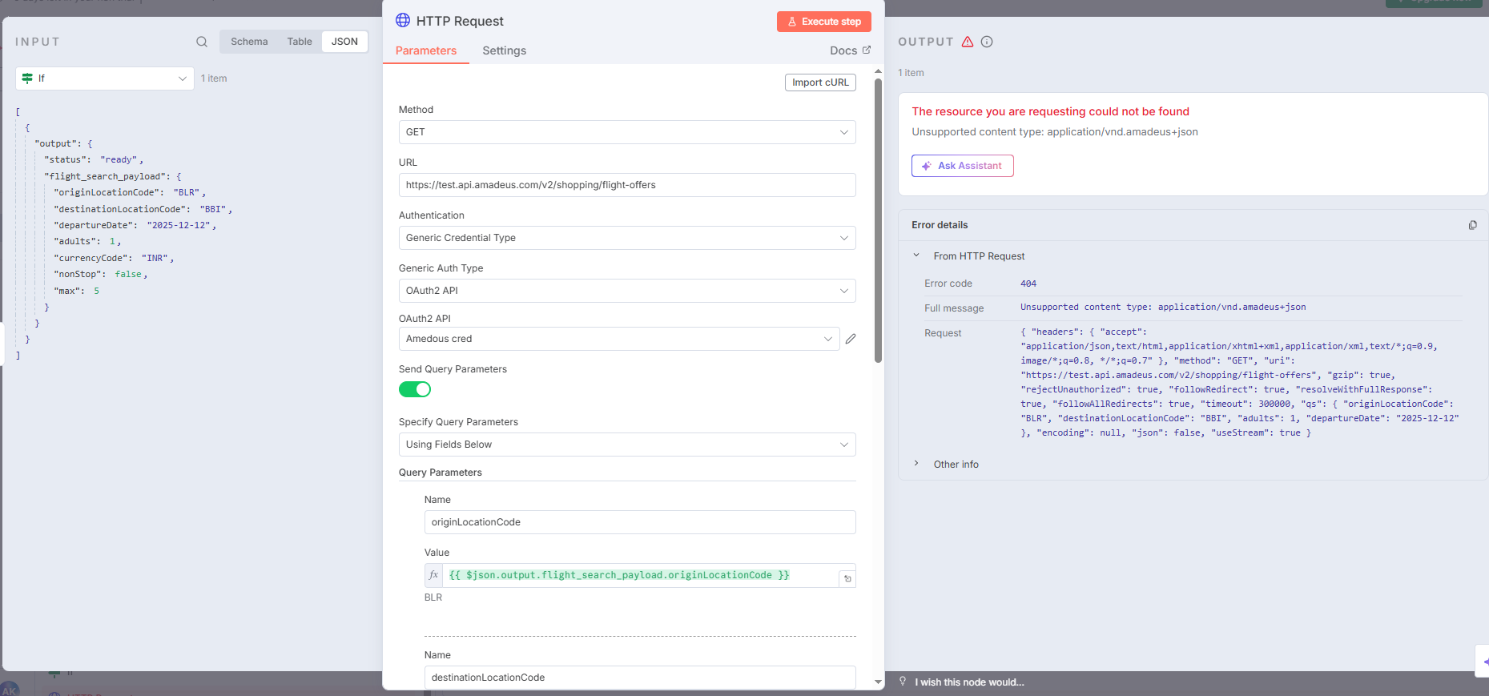Click the Import cURL button
Screen dimensions: 1489x696
click(820, 82)
